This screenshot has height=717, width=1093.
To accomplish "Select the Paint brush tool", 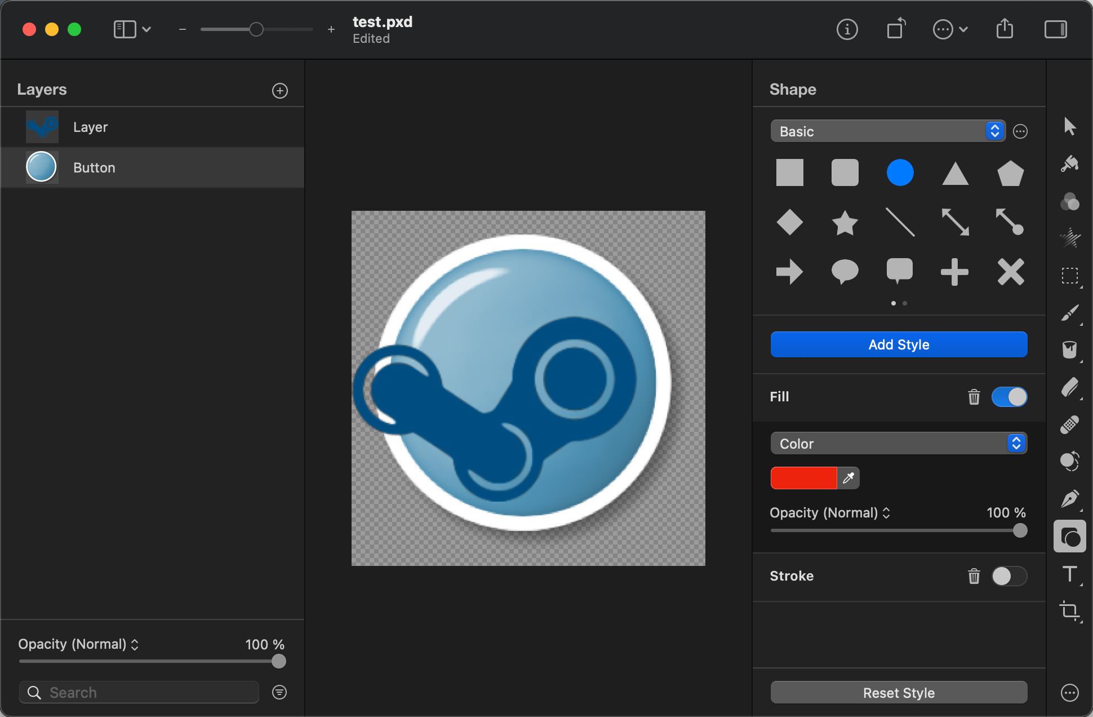I will pos(1069,313).
